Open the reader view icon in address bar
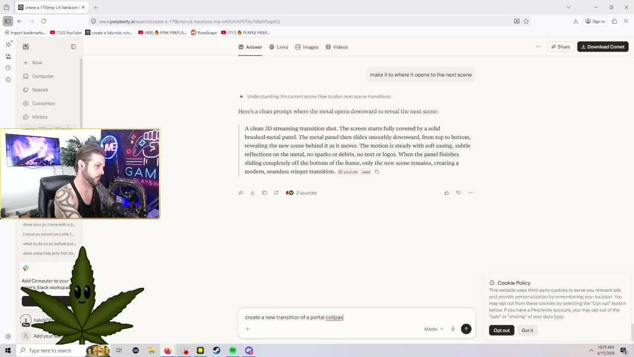The height and width of the screenshot is (357, 634). 517,21
